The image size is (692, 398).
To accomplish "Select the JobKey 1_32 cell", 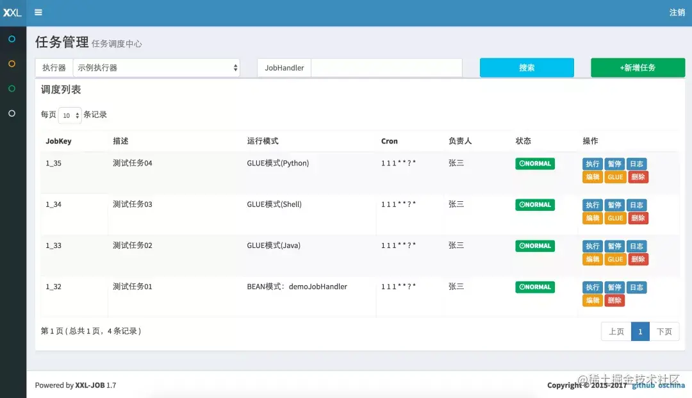I will (x=53, y=287).
